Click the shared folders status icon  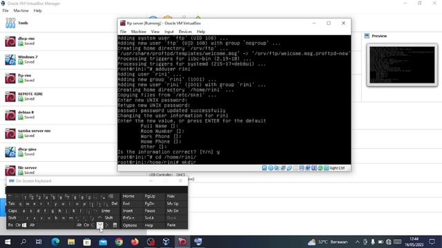click(296, 168)
